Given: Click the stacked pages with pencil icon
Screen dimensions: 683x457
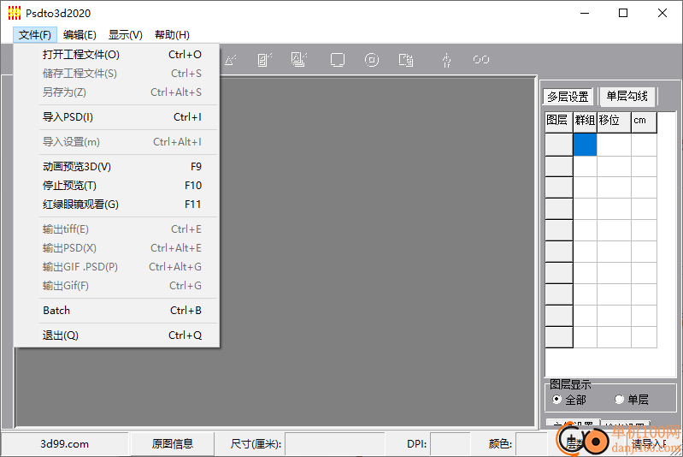Looking at the screenshot, I should click(x=298, y=60).
